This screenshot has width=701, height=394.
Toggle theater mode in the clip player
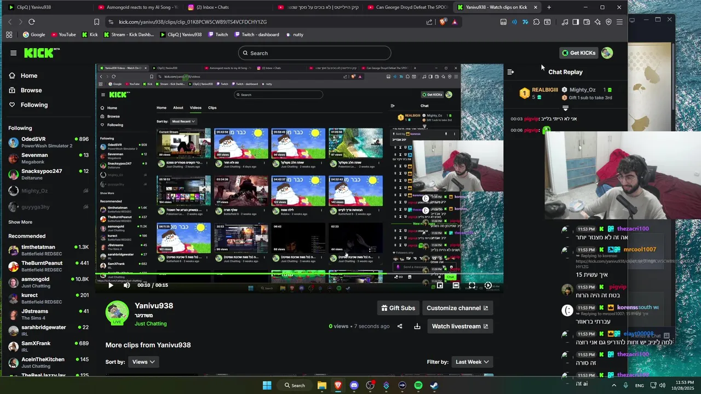point(456,285)
